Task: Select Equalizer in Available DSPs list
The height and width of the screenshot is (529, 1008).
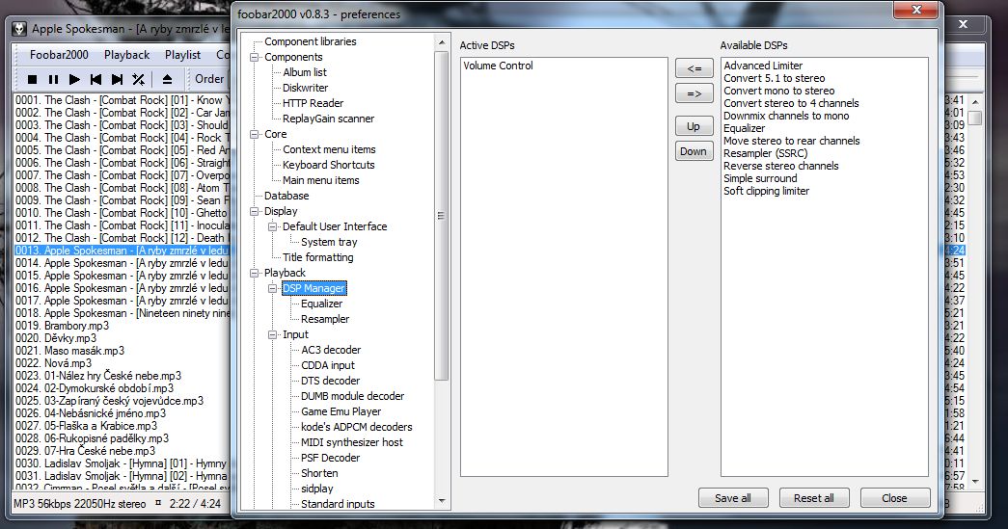Action: [745, 128]
